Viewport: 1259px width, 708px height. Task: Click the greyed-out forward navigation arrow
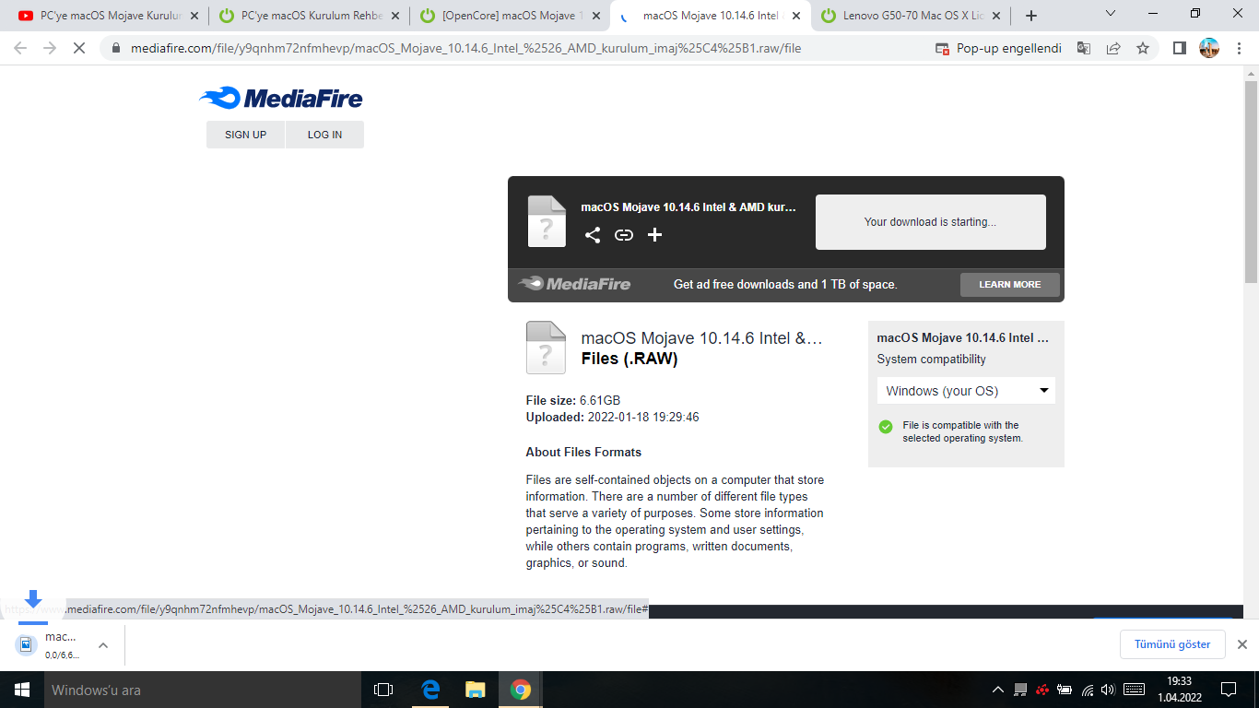50,48
